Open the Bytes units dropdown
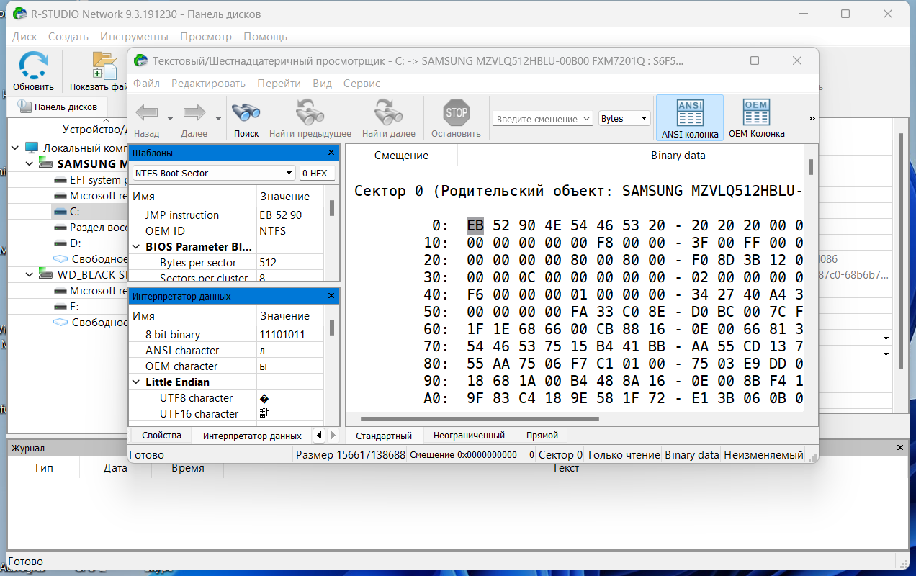 [x=624, y=118]
